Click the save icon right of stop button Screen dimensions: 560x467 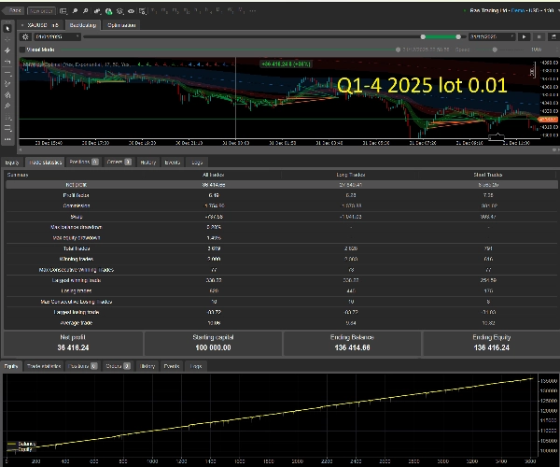553,36
